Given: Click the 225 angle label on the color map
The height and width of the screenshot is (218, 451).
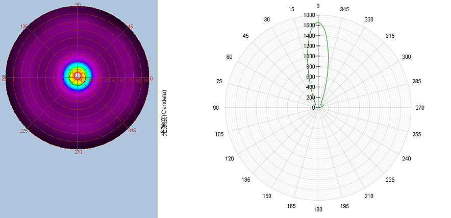Looking at the screenshot, I should 24,131.
